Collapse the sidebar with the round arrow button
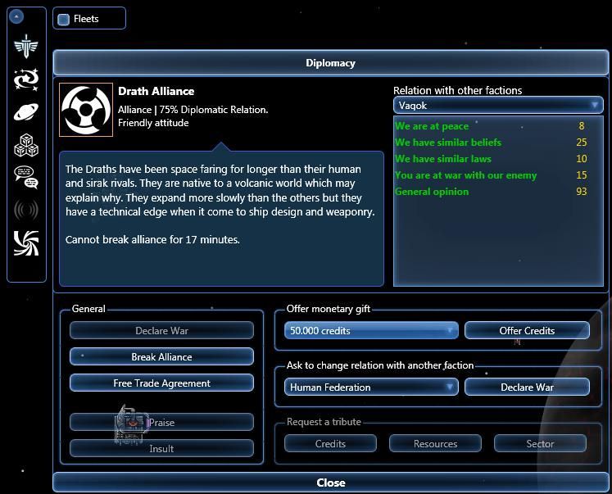Image resolution: width=612 pixels, height=494 pixels. (16, 16)
